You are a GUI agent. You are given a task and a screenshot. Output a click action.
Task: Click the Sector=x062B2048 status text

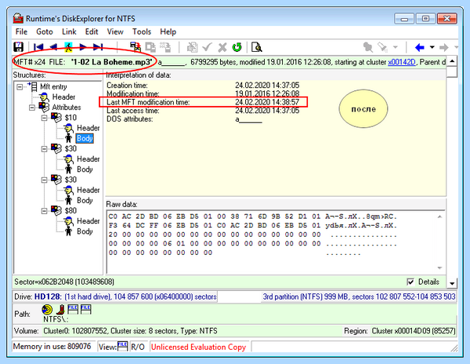point(64,282)
